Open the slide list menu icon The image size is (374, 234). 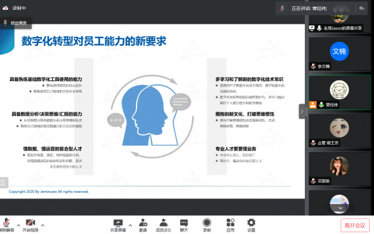3,183
